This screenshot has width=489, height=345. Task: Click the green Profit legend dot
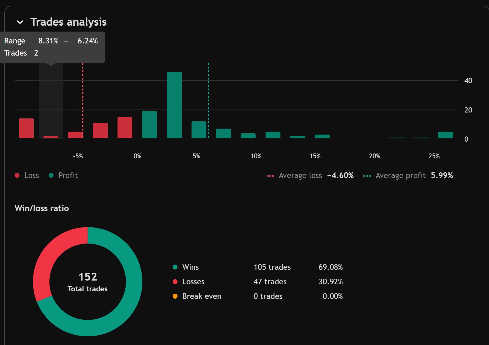(51, 175)
